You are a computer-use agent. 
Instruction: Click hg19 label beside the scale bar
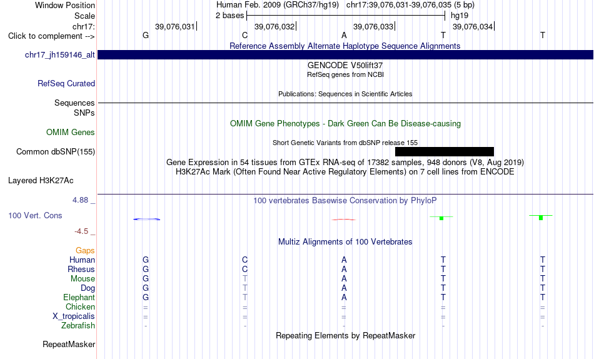point(460,16)
